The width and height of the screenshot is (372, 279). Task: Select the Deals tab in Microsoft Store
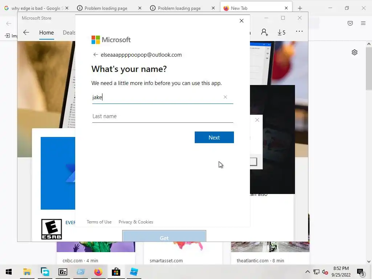pos(69,32)
